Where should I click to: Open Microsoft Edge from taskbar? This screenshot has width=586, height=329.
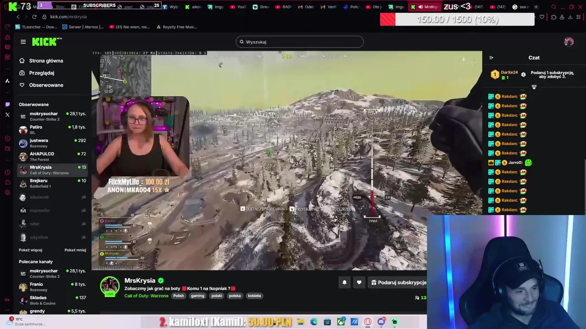pos(314,322)
